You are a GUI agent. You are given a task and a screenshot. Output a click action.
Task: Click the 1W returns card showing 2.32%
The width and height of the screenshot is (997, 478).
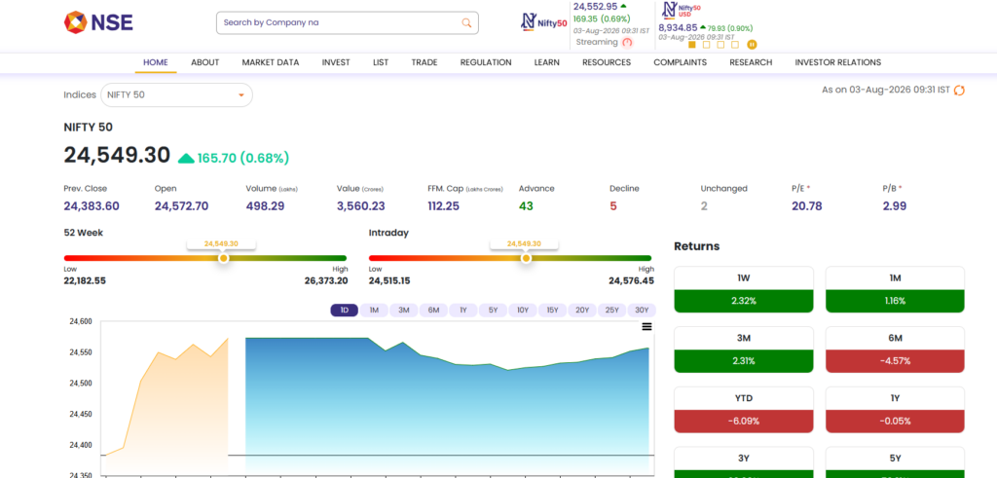click(743, 289)
